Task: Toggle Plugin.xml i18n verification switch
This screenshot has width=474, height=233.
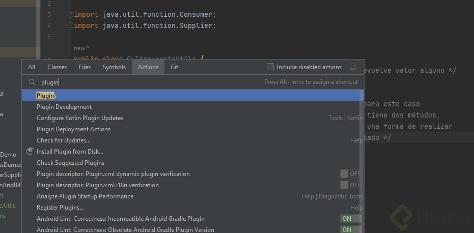Action: point(350,185)
